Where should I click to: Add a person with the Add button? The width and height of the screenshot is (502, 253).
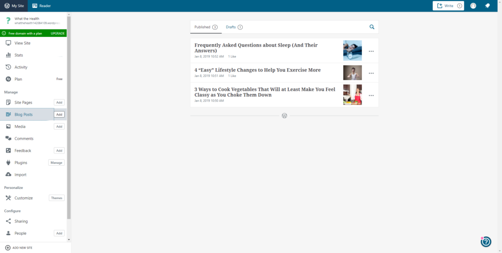pyautogui.click(x=59, y=233)
